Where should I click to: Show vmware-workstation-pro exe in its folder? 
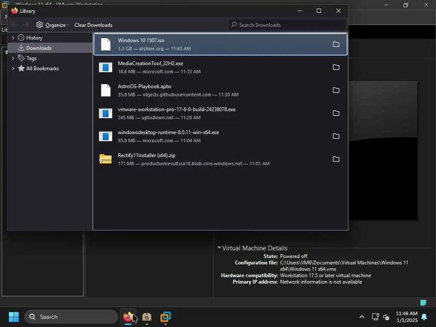tap(336, 113)
